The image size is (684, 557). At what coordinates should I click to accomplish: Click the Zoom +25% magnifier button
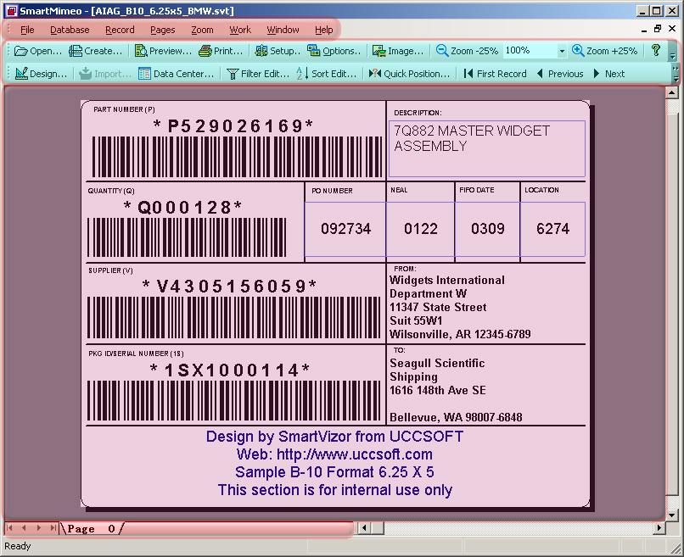click(604, 51)
